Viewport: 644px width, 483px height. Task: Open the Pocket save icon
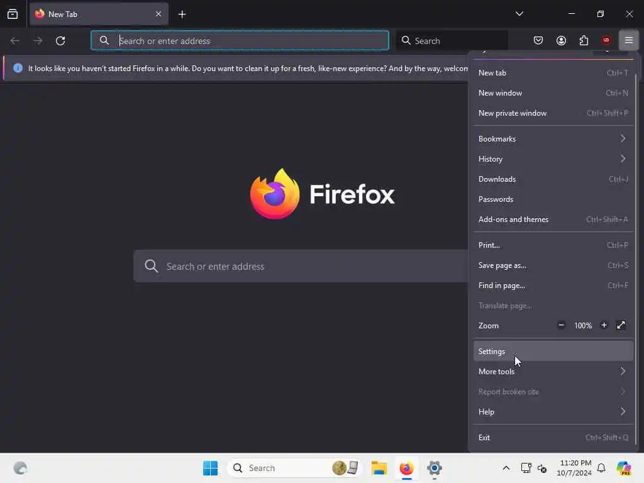pos(538,40)
